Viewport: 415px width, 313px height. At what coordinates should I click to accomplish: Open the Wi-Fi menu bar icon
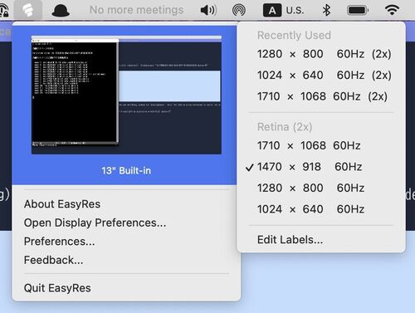(392, 11)
